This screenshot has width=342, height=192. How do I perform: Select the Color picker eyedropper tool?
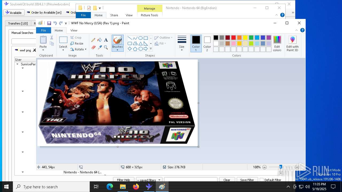[100, 47]
